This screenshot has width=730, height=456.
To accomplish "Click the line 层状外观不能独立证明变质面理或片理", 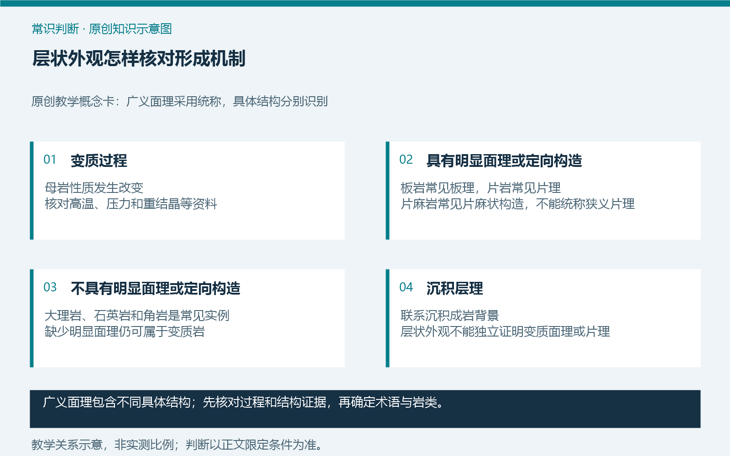I will [505, 332].
